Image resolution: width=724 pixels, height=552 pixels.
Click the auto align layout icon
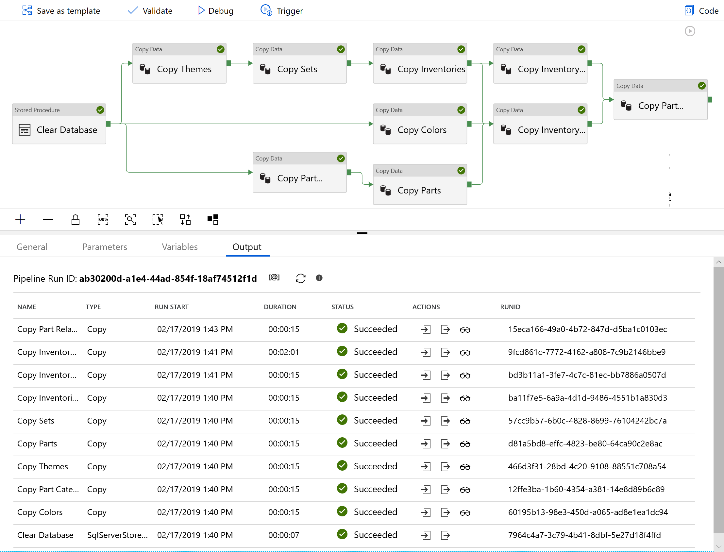pyautogui.click(x=185, y=220)
